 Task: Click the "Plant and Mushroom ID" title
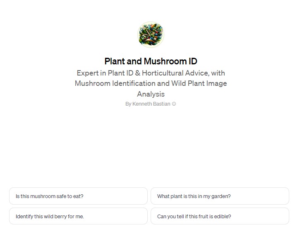click(x=151, y=61)
